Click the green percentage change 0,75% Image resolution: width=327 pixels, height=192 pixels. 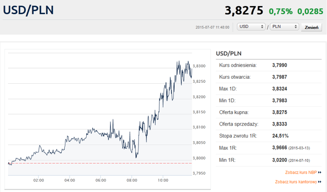[280, 11]
